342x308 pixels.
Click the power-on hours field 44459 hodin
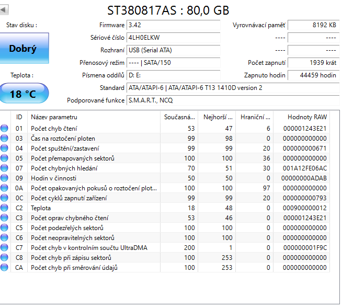tap(314, 75)
